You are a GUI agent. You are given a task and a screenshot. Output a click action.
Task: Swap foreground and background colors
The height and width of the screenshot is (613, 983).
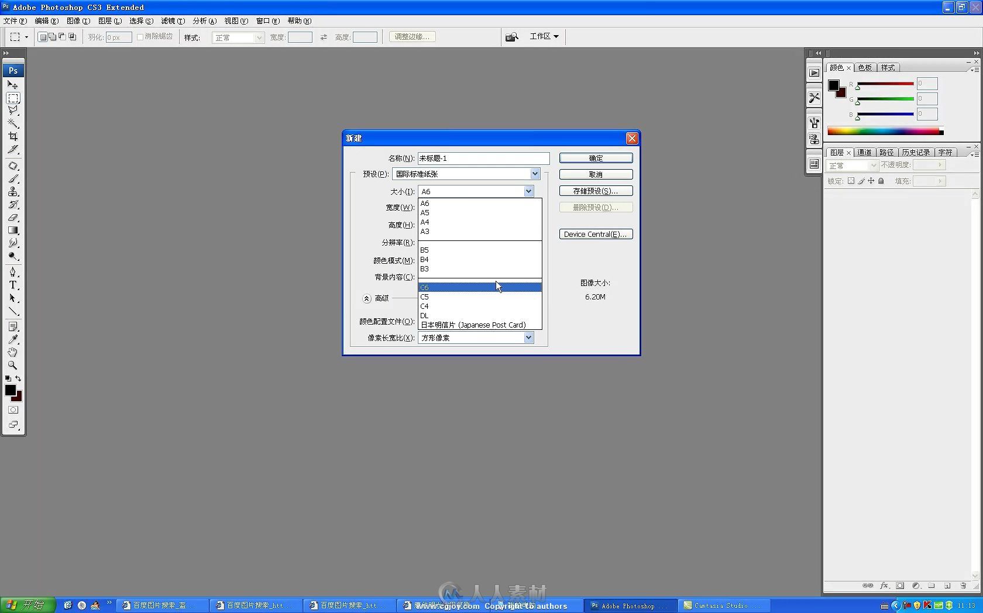tap(18, 378)
